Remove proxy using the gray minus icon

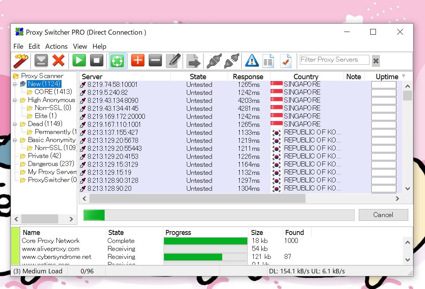(155, 60)
